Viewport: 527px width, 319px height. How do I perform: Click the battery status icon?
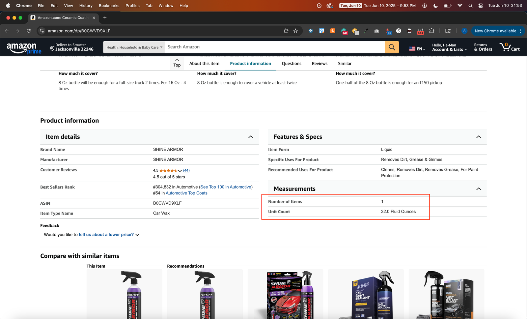[x=447, y=6]
